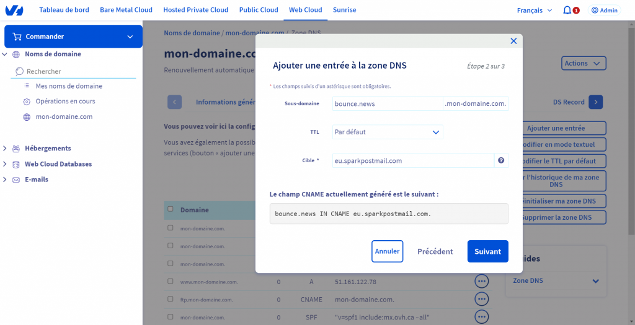The width and height of the screenshot is (635, 325).
Task: Click the search icon in Rechercher box
Action: (19, 72)
